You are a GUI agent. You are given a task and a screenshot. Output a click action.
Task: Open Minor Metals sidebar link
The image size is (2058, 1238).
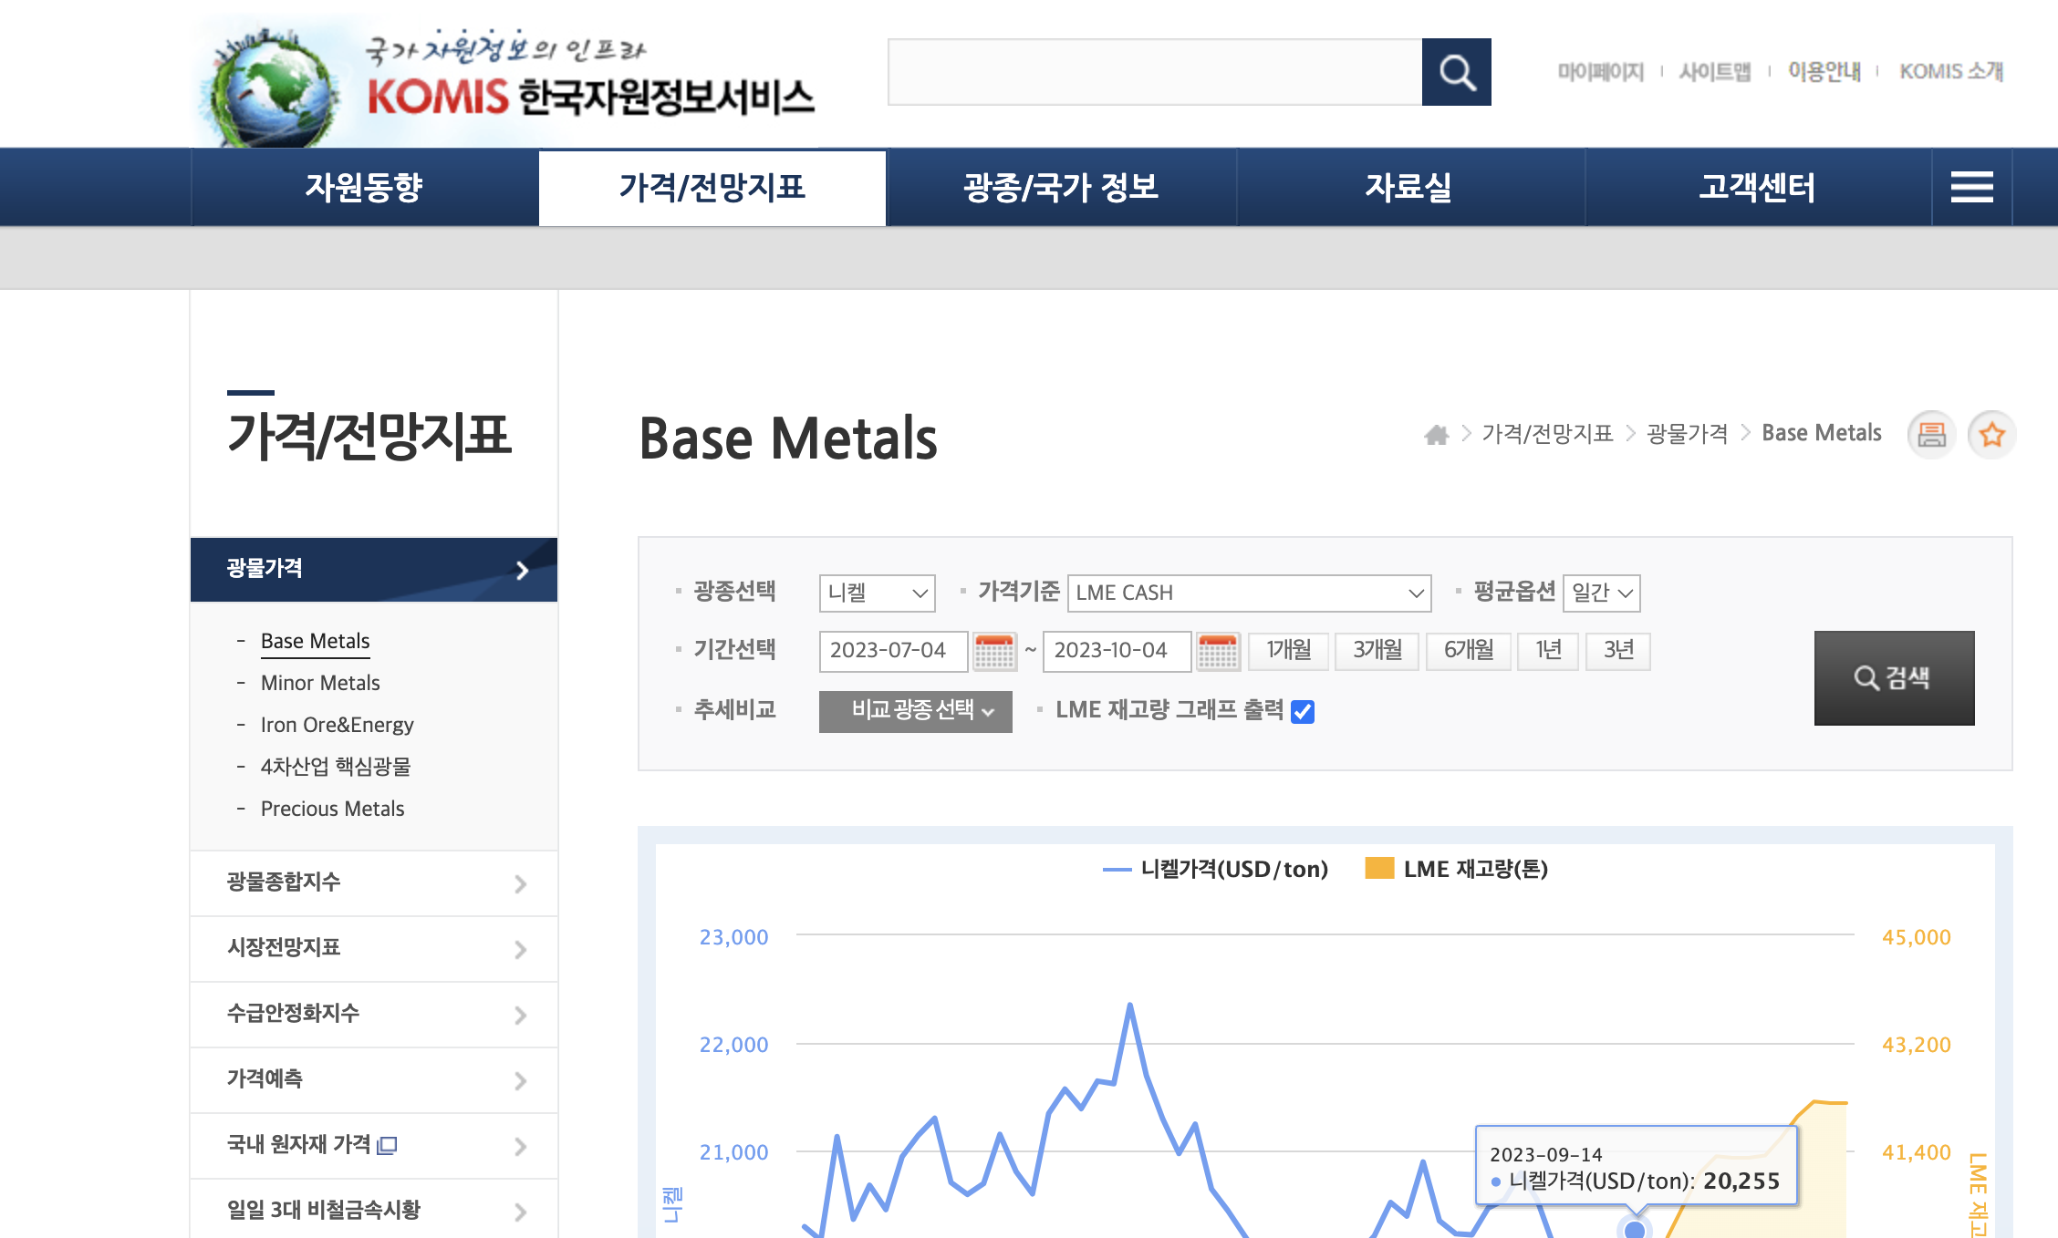tap(320, 683)
